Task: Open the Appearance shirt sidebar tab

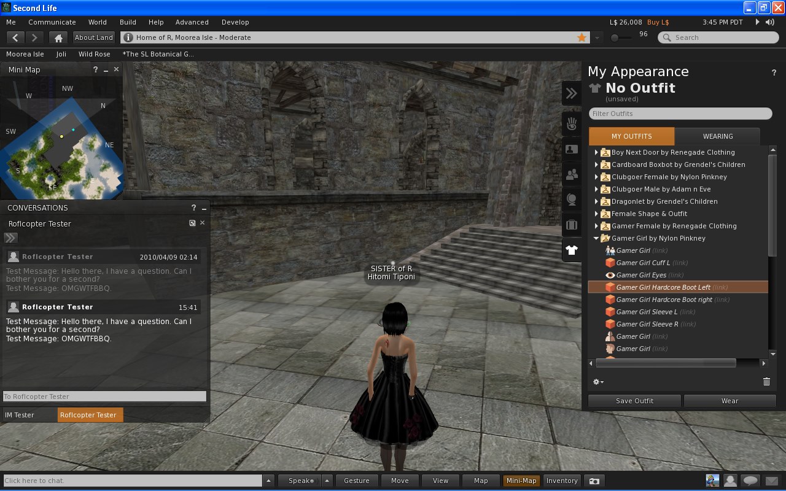Action: 572,250
